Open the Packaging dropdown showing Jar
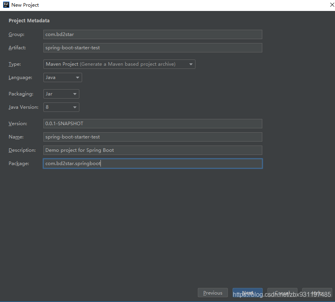 click(x=61, y=94)
